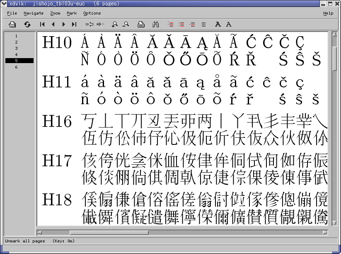
Task: Click the plain black lines icon
Action: point(203,24)
